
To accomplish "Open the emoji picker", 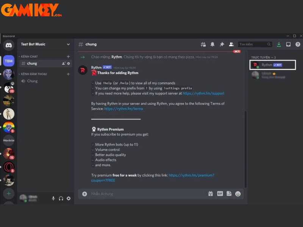I will (x=238, y=194).
